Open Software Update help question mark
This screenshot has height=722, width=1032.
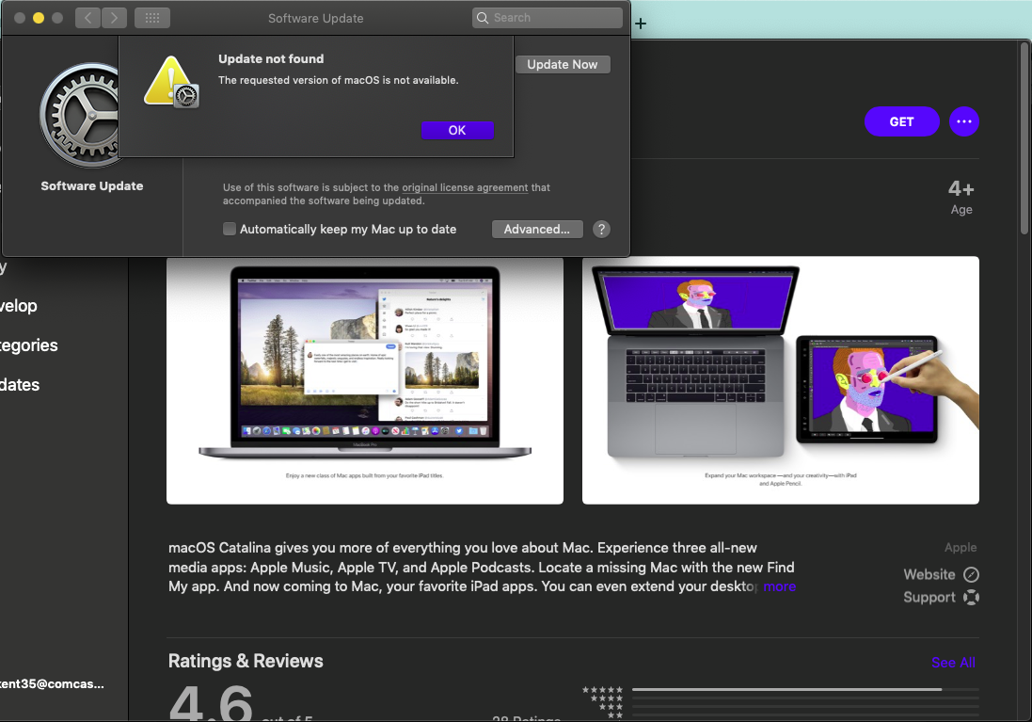coord(601,230)
